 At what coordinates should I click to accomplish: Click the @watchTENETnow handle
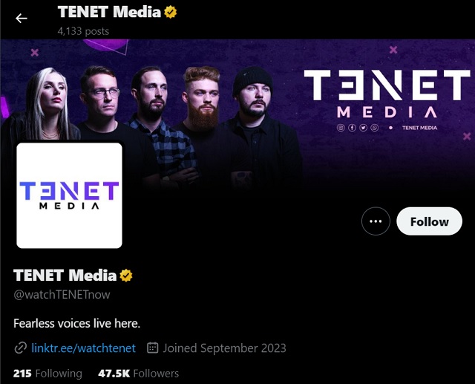tap(62, 295)
